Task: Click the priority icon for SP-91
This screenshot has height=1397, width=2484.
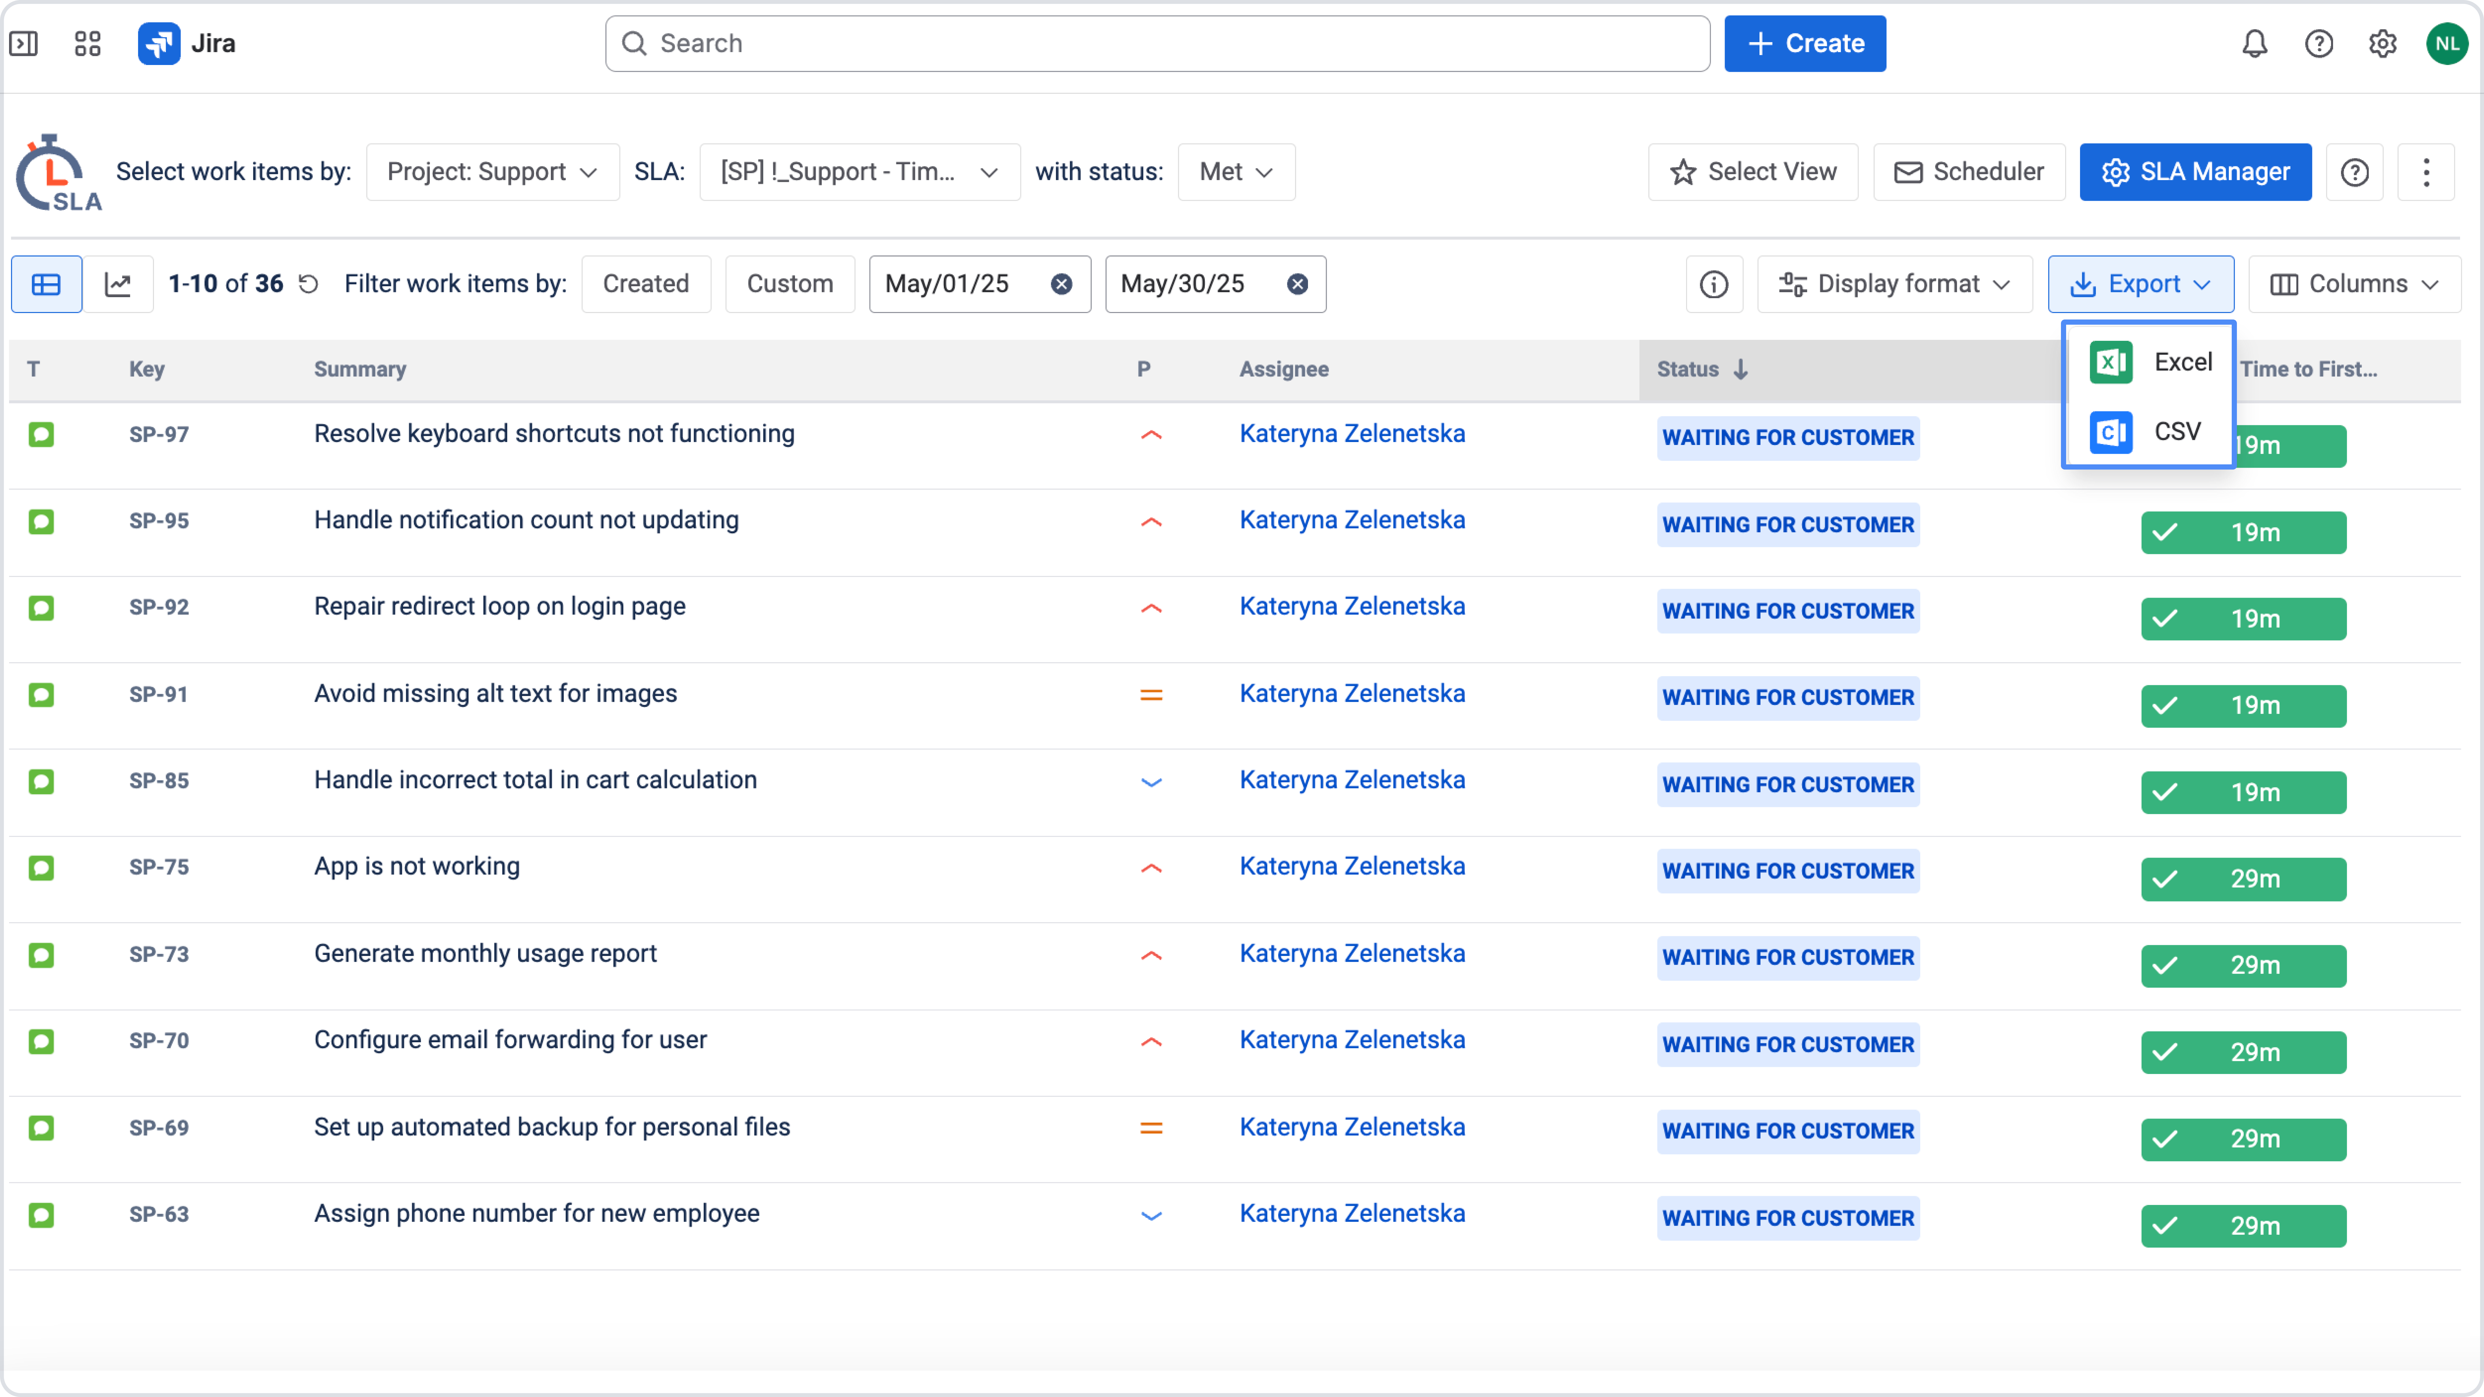Action: click(x=1151, y=695)
